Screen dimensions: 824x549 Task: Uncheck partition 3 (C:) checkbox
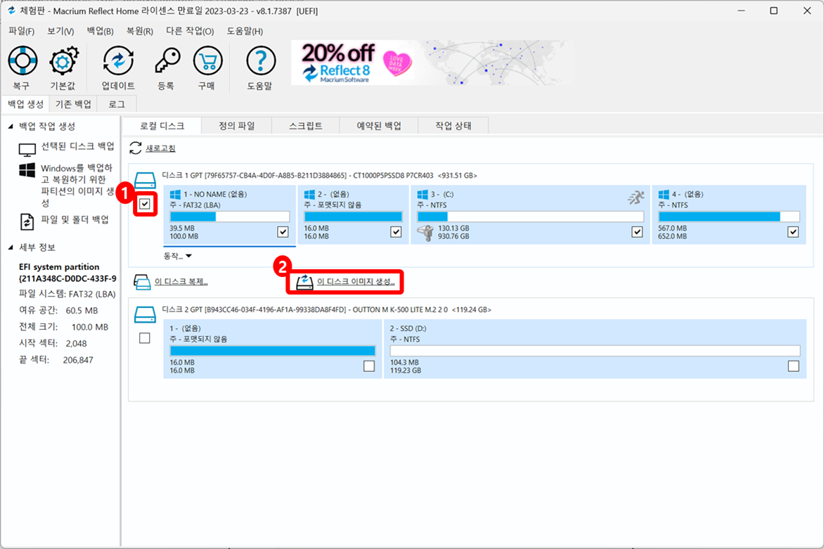pos(637,232)
